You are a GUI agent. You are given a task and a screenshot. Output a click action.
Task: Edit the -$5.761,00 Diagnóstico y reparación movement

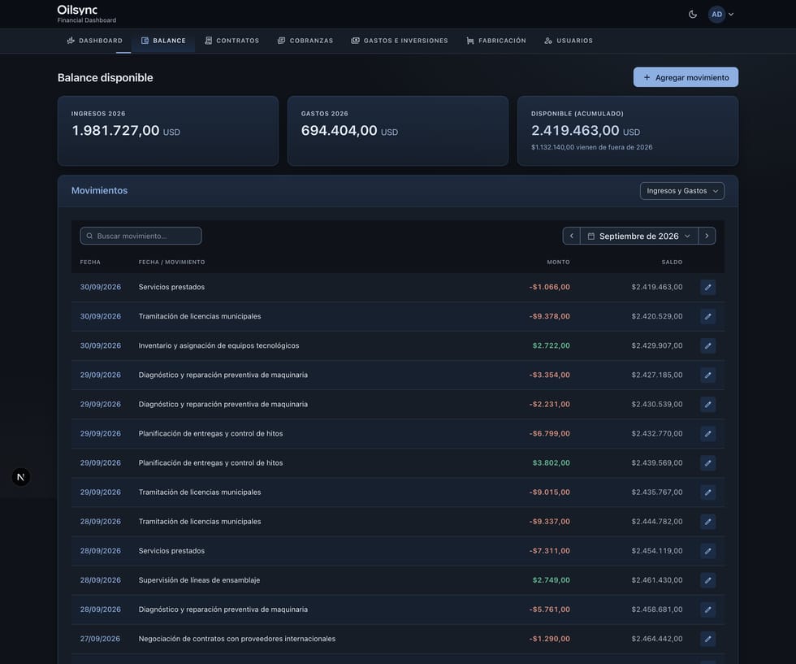coord(707,610)
